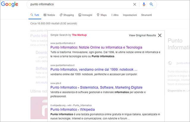The height and width of the screenshot is (122, 190).
Task: Open 'Punto Informatico - Sistemistica, Software, Marketing Digitale'
Action: pyautogui.click(x=96, y=87)
